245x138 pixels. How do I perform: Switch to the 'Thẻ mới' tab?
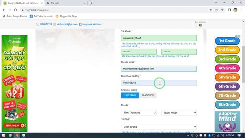tap(65, 3)
